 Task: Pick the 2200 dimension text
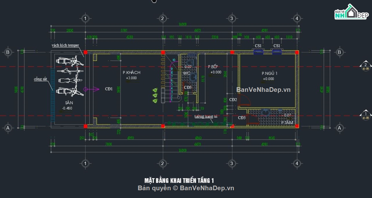pyautogui.click(x=215, y=38)
